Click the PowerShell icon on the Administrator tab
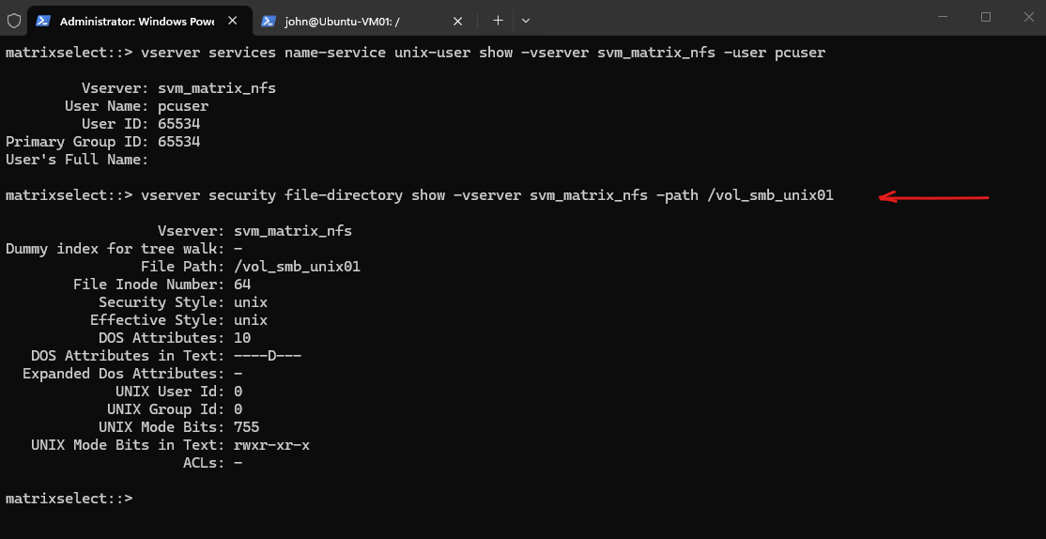 pos(43,21)
